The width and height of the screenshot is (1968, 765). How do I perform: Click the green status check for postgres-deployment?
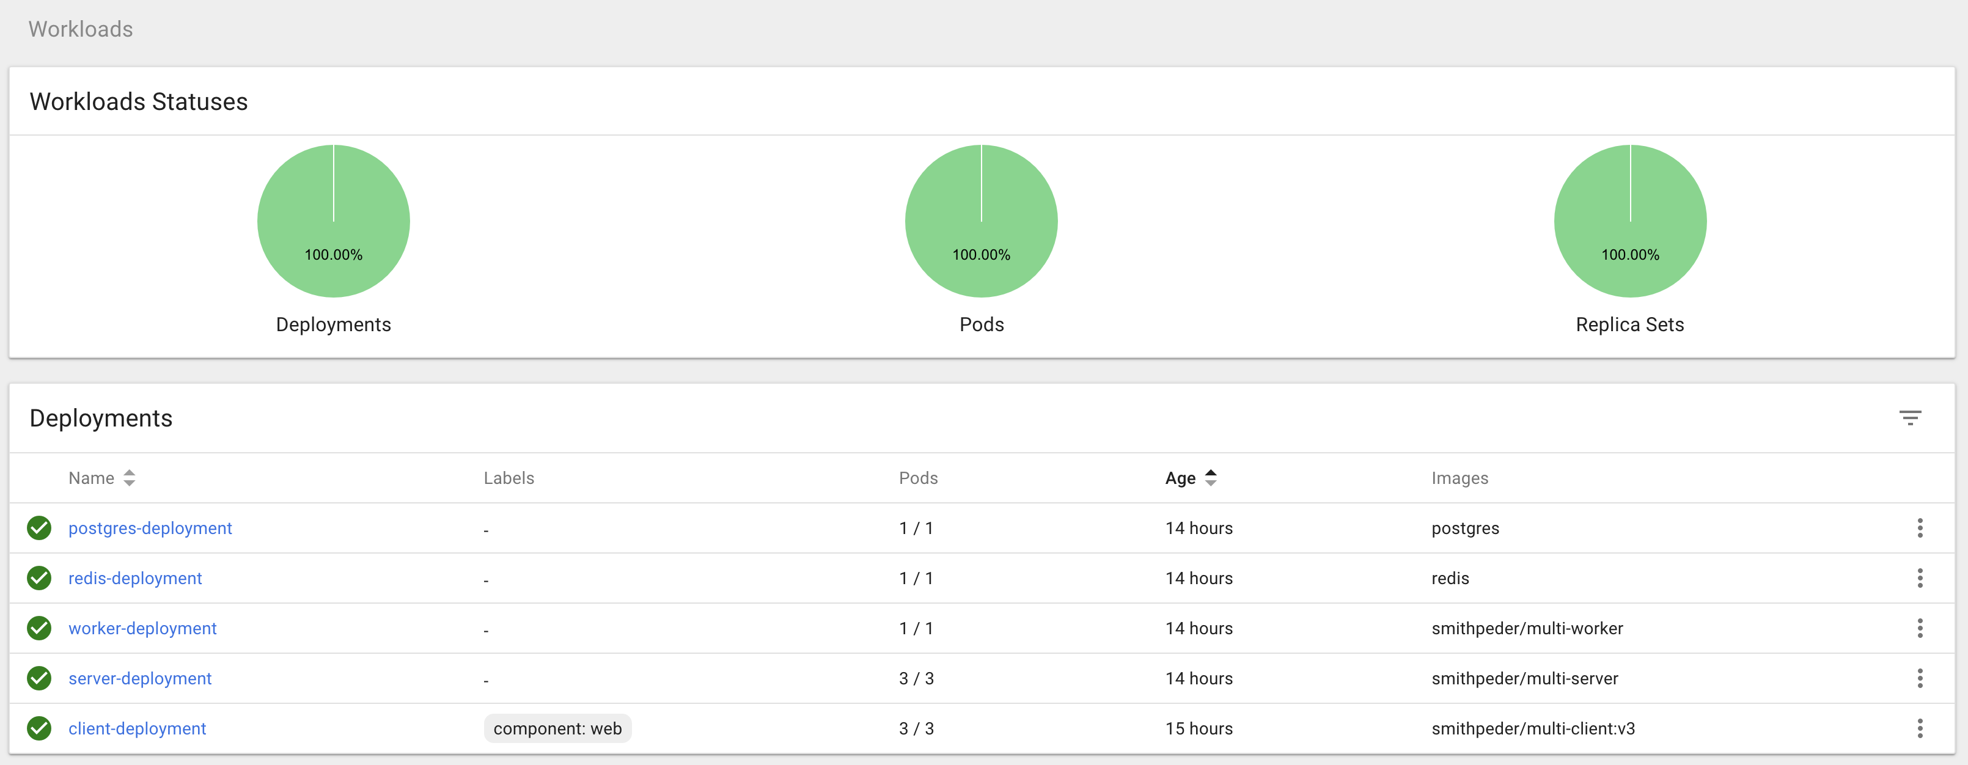(x=39, y=527)
